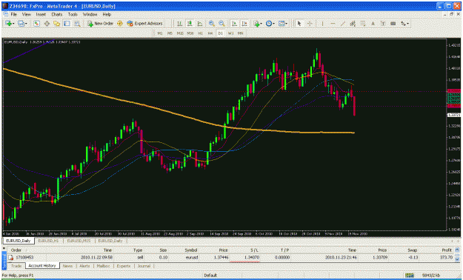Open the Journal terminal tab

click(x=144, y=266)
